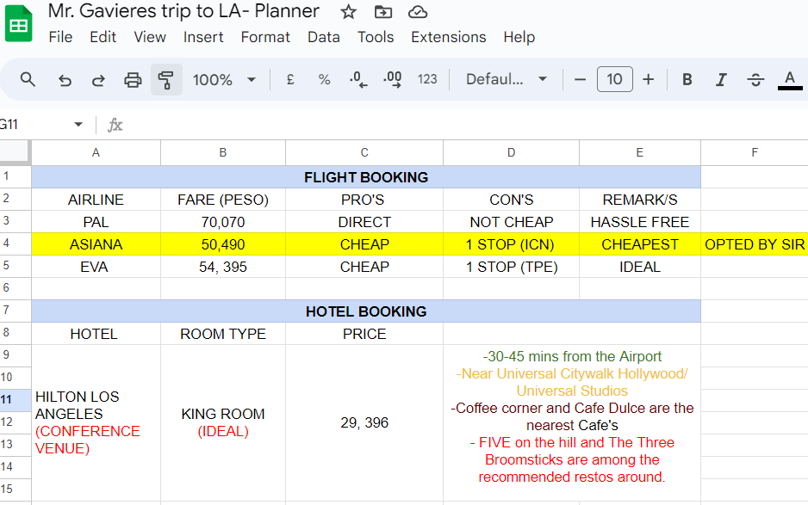Screen dimensions: 808x505
Task: Toggle strikethrough formatting
Action: click(755, 80)
